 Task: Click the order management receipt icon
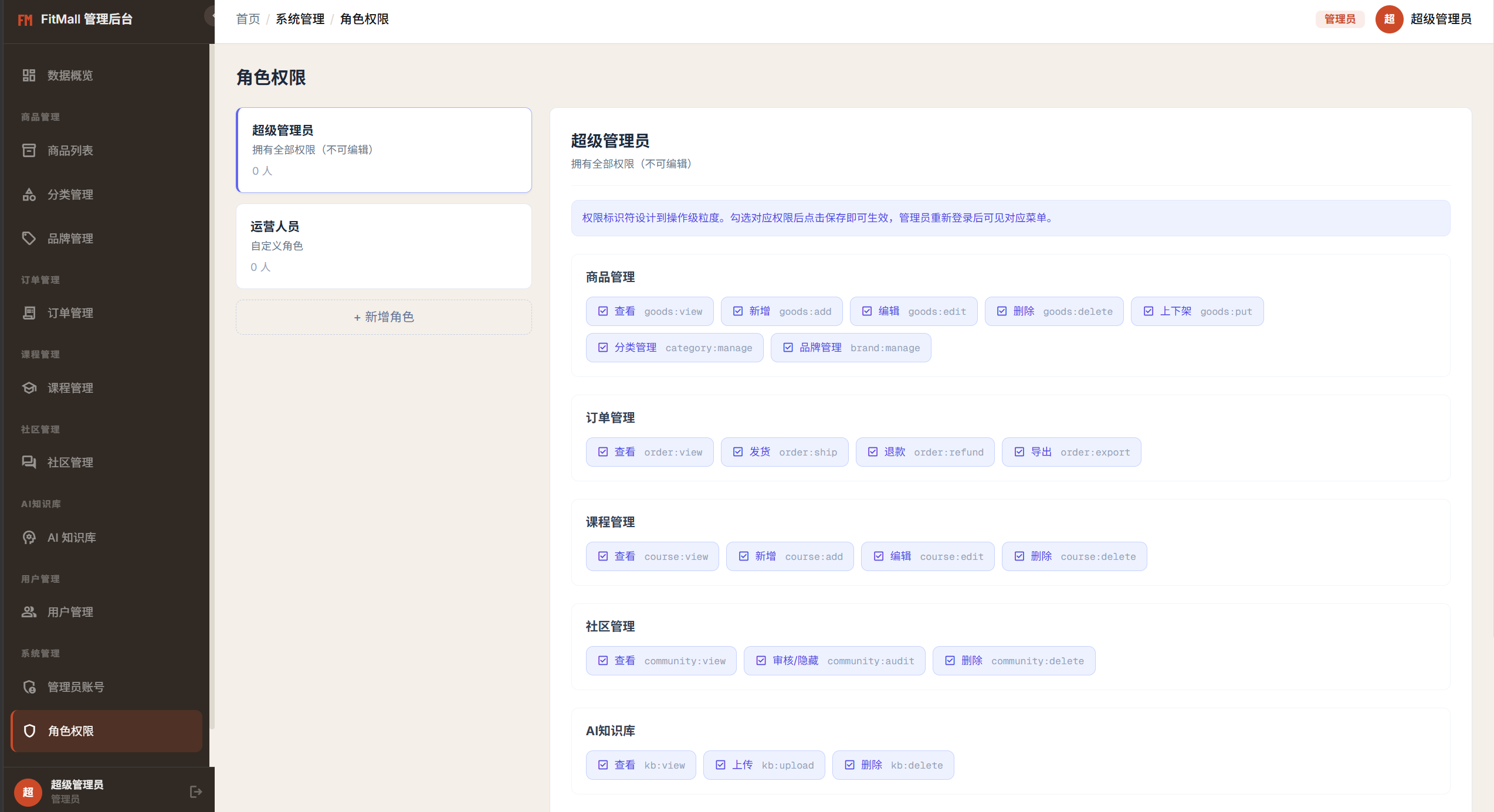click(x=29, y=312)
